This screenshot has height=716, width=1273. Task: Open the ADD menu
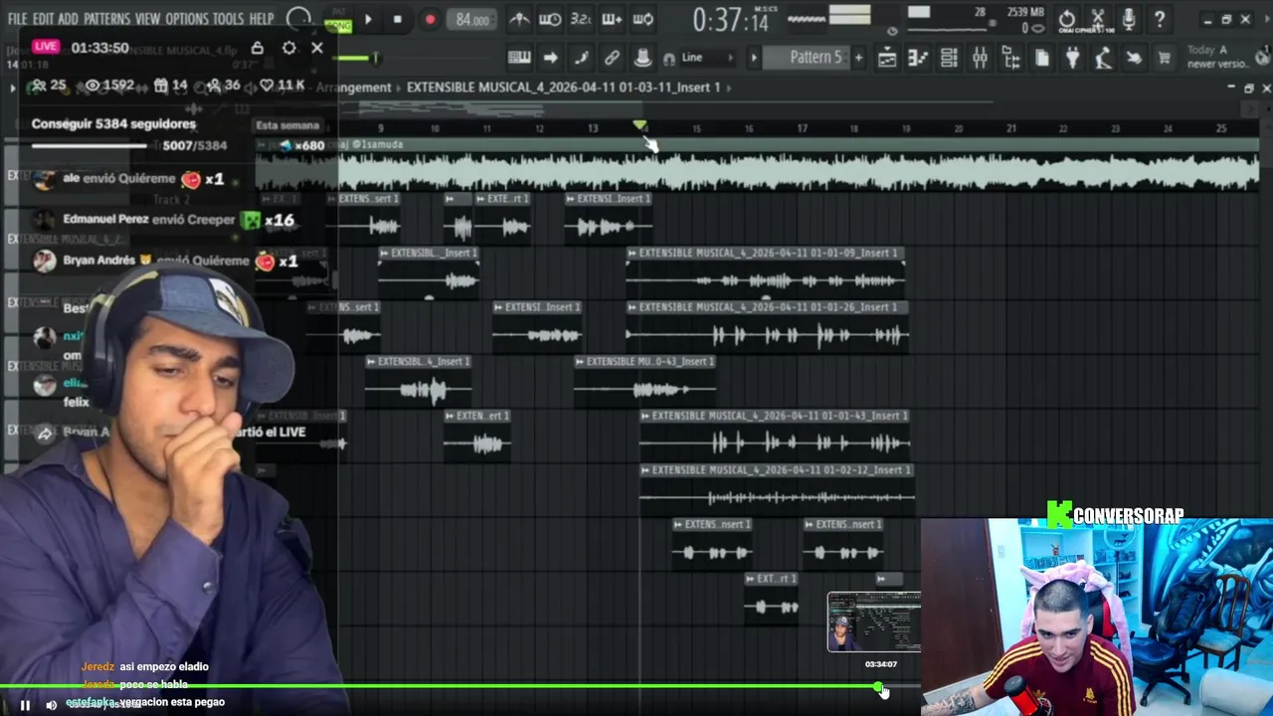68,19
